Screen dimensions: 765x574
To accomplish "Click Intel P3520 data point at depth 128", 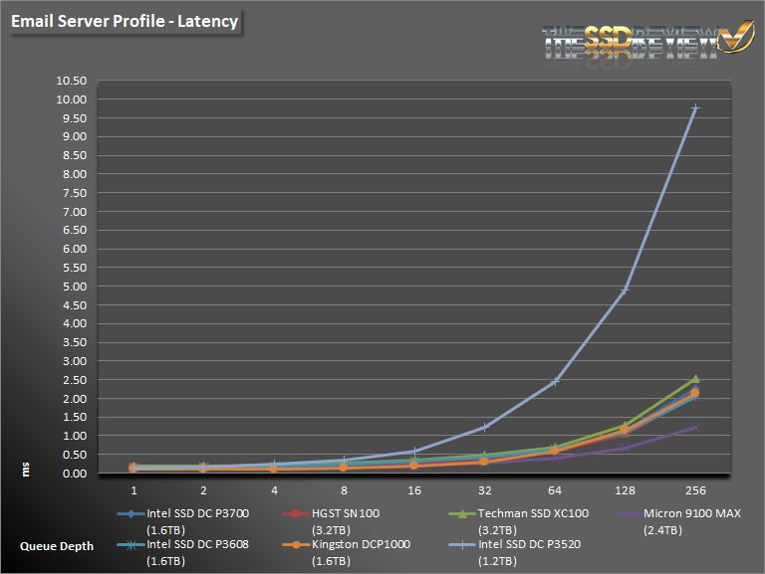I will pyautogui.click(x=625, y=290).
